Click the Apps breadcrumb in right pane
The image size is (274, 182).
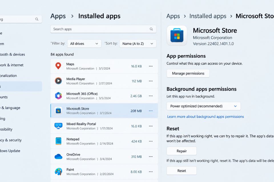(173, 16)
